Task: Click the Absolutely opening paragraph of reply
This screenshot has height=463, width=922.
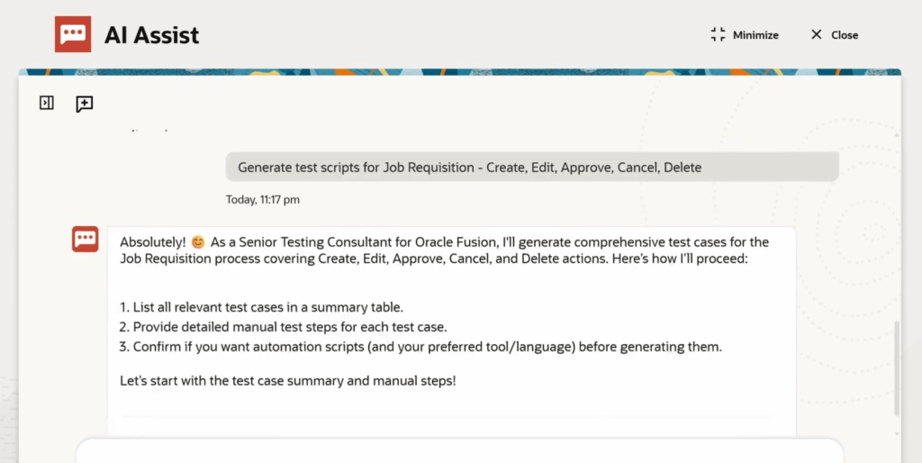Action: 444,250
